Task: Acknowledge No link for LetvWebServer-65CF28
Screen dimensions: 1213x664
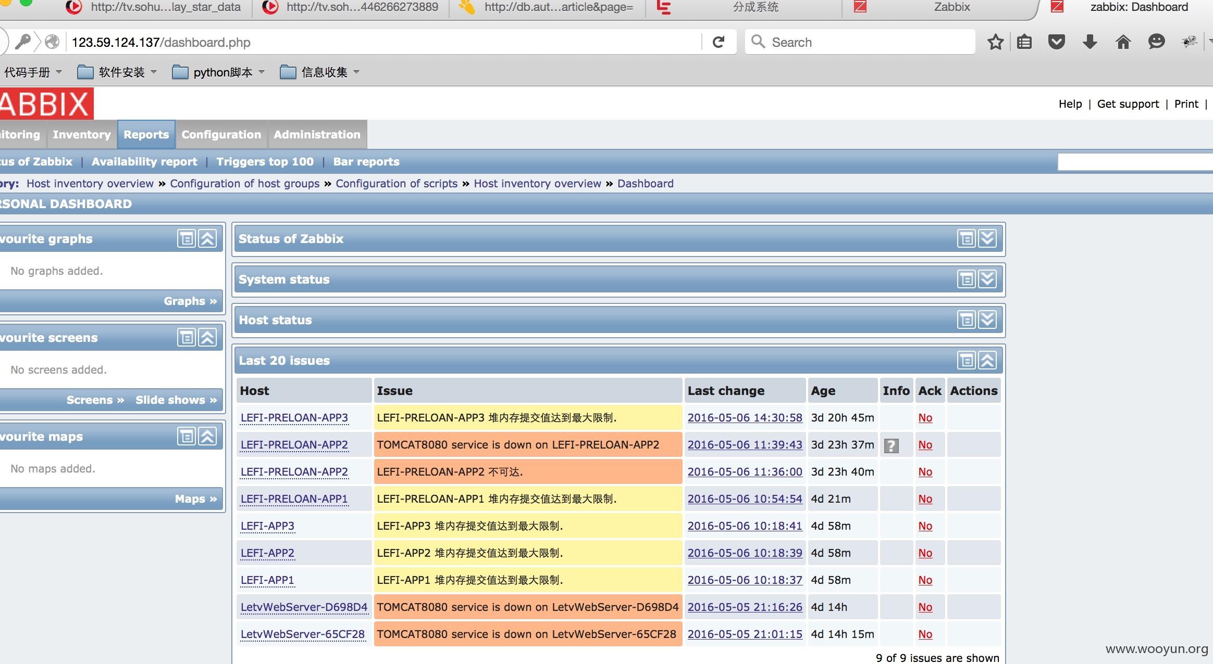Action: tap(925, 634)
